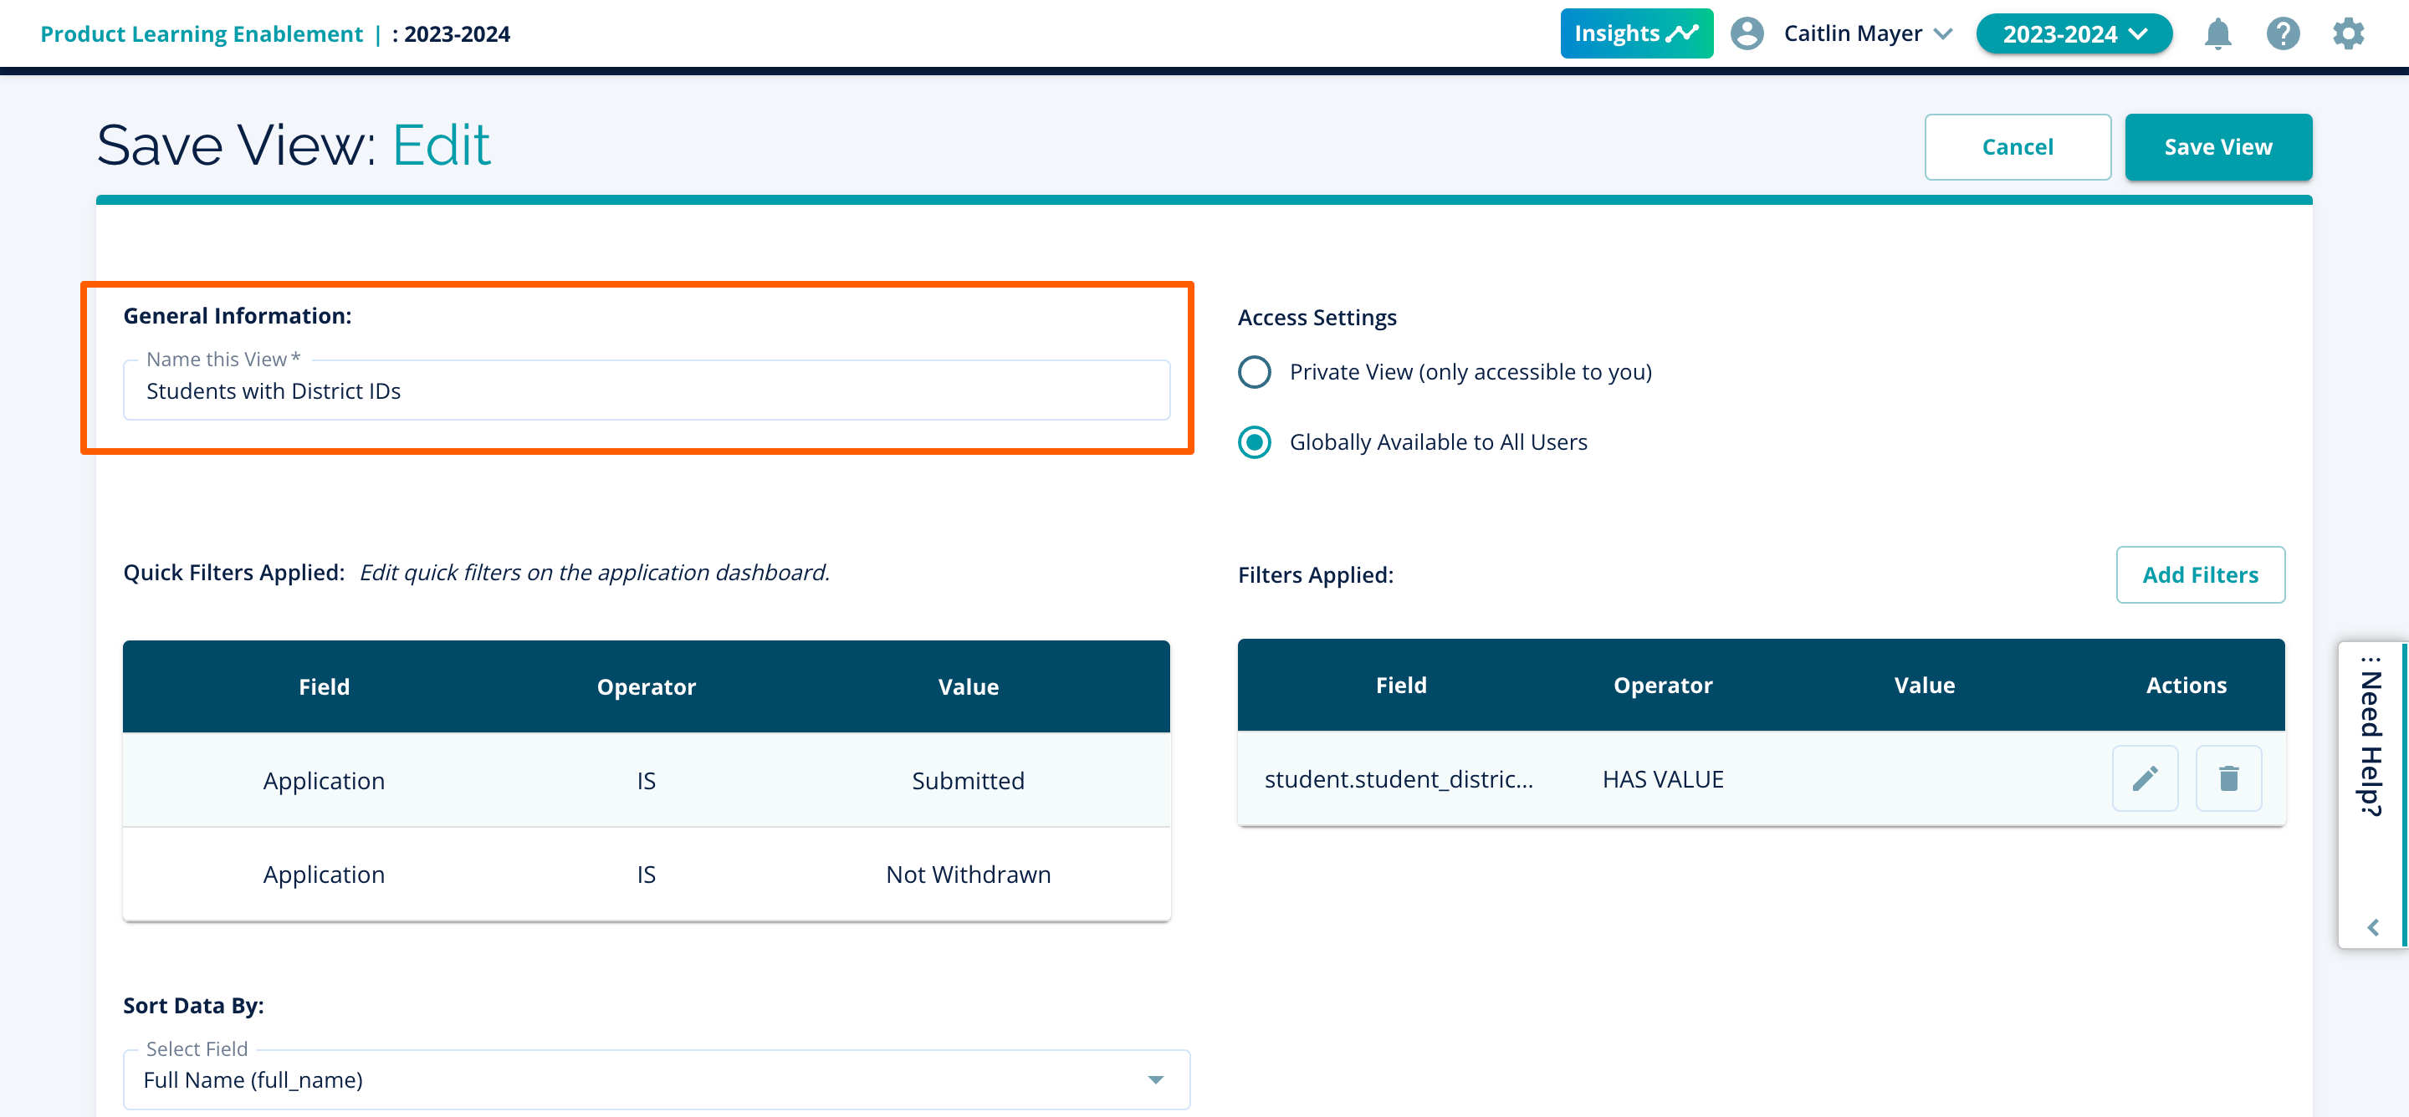2409x1117 pixels.
Task: Click Product Learning Enablement link
Action: point(201,34)
